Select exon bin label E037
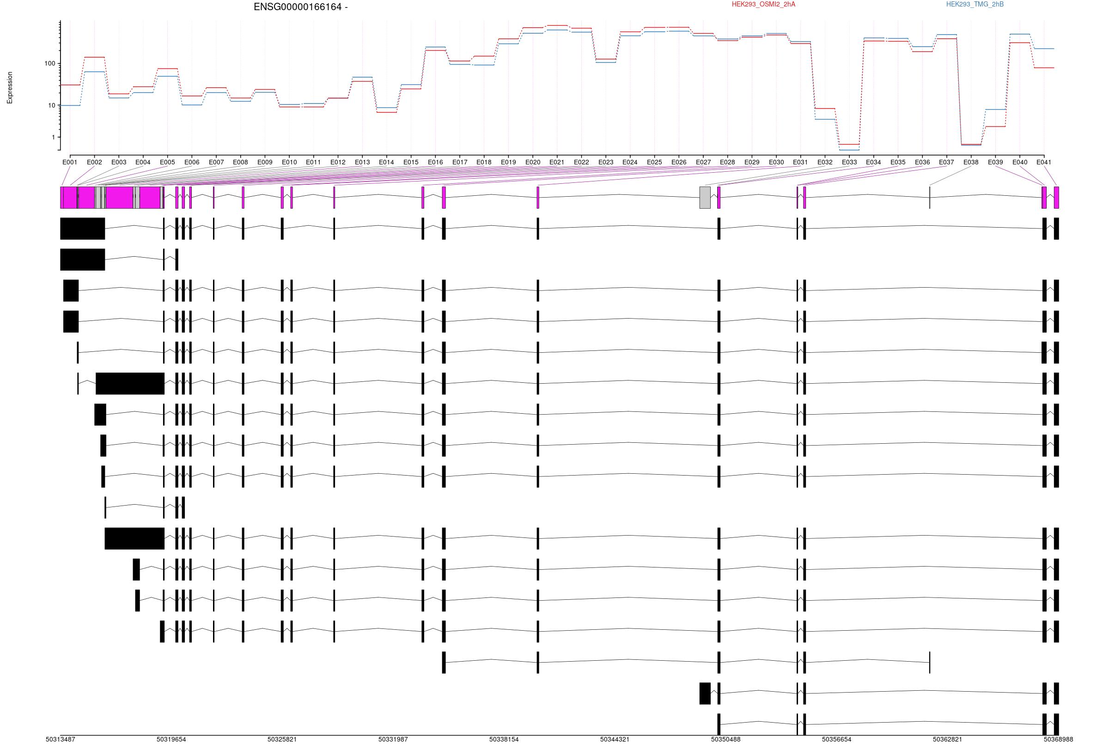Image resolution: width=1109 pixels, height=748 pixels. pos(947,162)
